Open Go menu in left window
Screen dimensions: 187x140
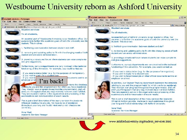click(x=20, y=22)
